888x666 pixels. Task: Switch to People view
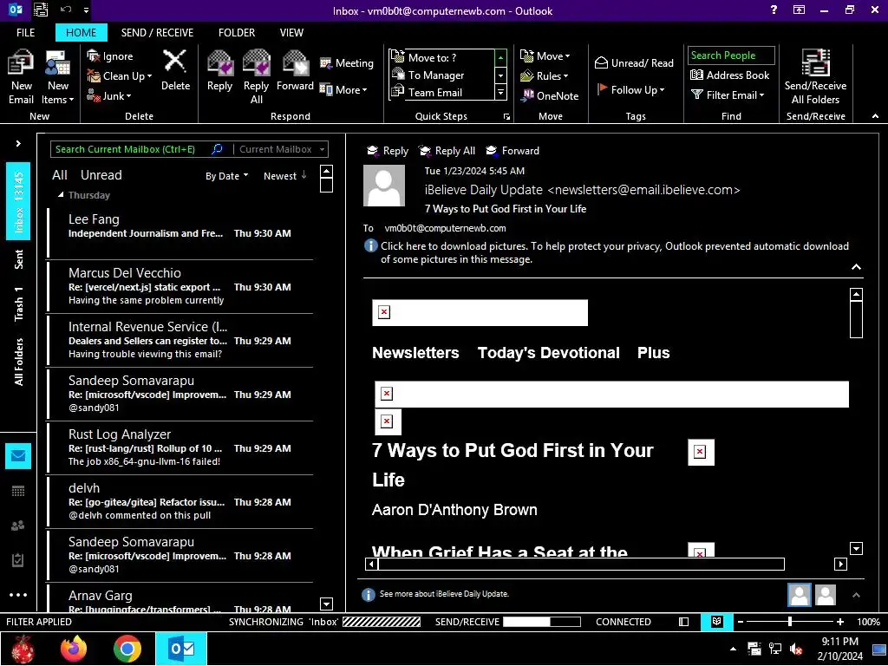pos(18,526)
